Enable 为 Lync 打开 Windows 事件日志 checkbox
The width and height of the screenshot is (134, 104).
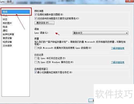click(x=36, y=62)
